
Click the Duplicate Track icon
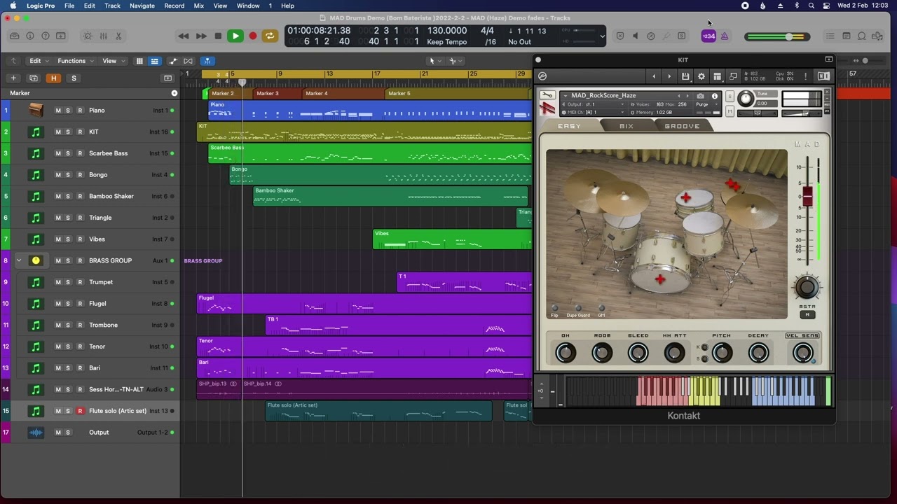pyautogui.click(x=34, y=78)
